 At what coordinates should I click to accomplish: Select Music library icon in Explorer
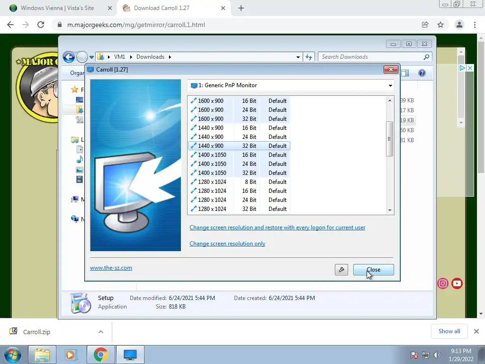80,159
